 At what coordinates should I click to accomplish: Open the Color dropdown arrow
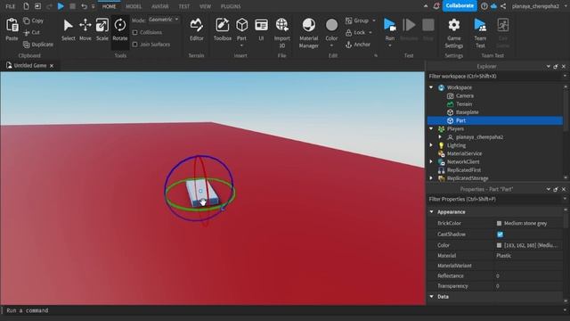[x=331, y=45]
